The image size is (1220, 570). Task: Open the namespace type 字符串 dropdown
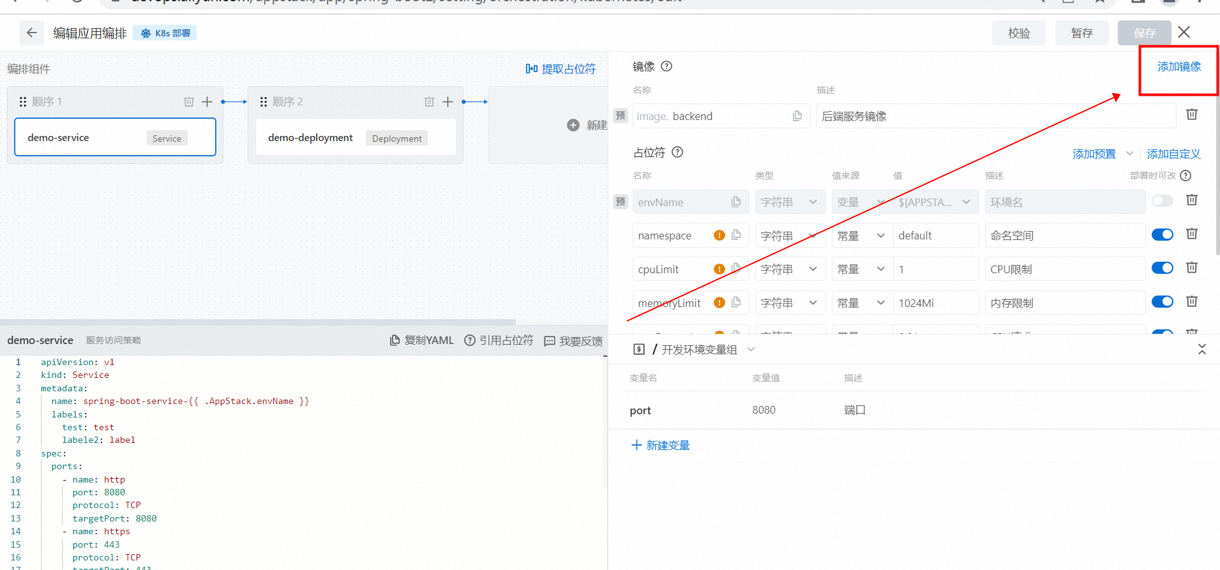pyautogui.click(x=790, y=236)
